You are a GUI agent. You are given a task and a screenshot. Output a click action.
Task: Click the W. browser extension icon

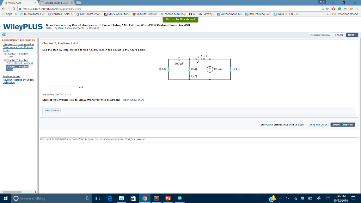(345, 8)
